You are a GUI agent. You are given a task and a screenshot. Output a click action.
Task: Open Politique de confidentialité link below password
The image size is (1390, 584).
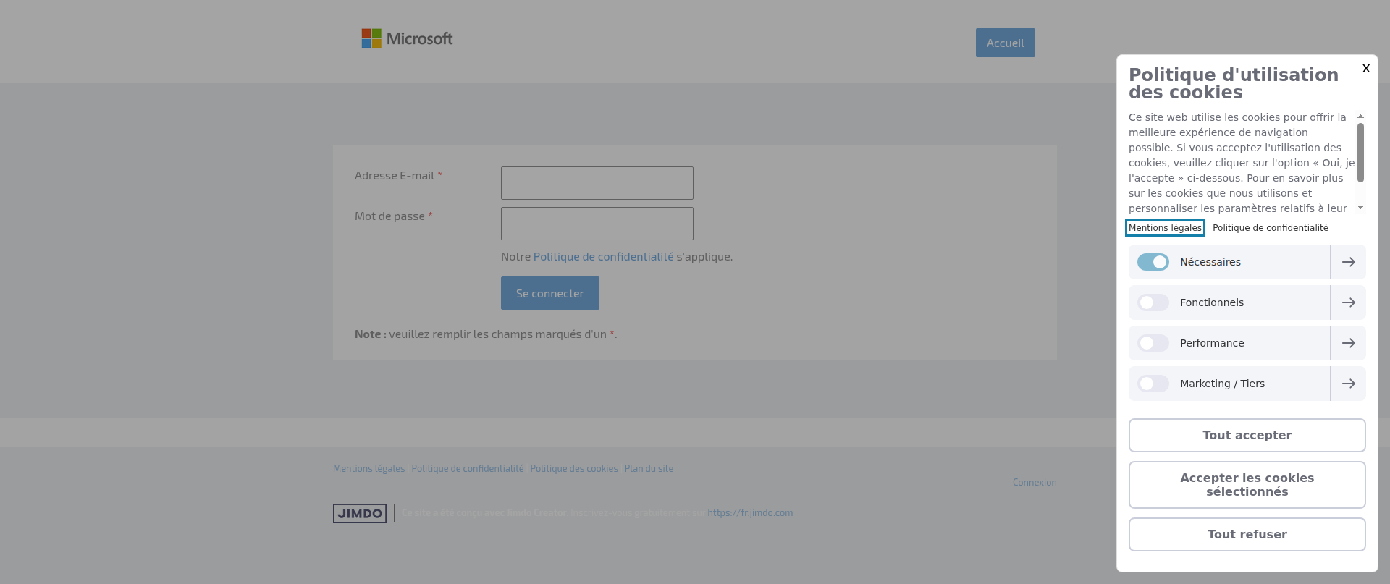[603, 257]
